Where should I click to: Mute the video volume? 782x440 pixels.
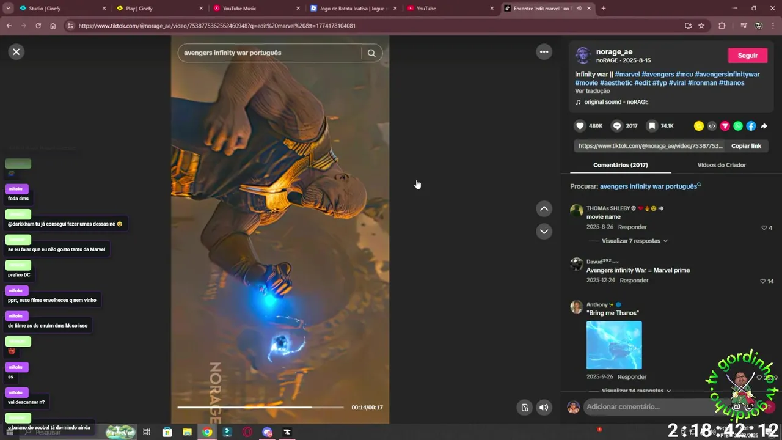544,408
